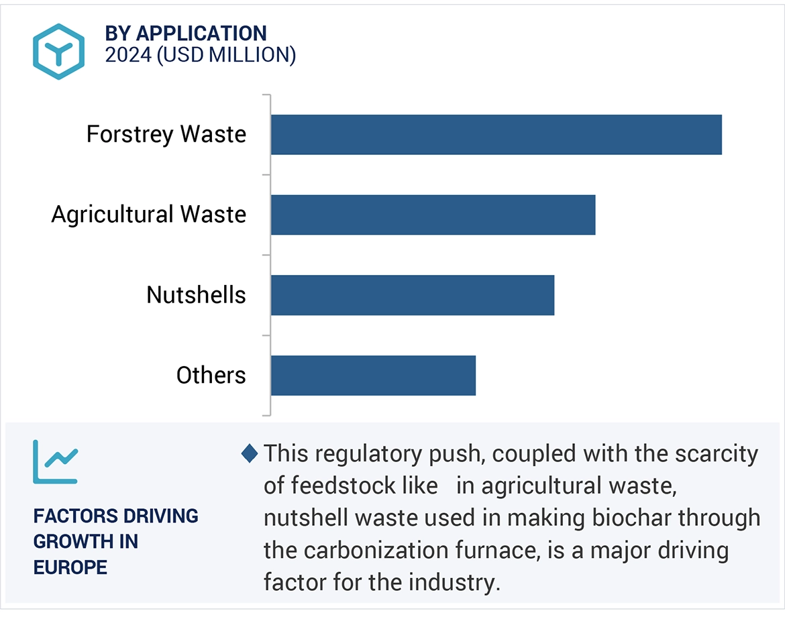The width and height of the screenshot is (785, 619).
Task: Click the Nutshells category label
Action: click(x=196, y=295)
